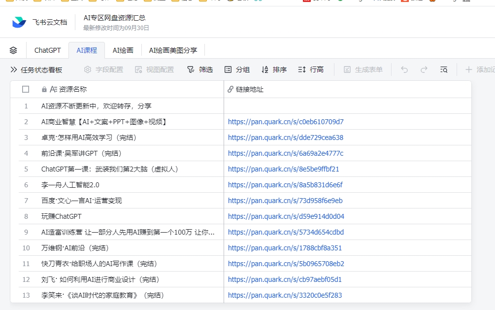Expand the 任务状态看板 sidebar double-chevron
The image size is (495, 310).
point(14,69)
